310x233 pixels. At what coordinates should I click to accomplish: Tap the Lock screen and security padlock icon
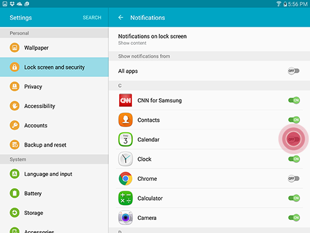click(x=14, y=67)
